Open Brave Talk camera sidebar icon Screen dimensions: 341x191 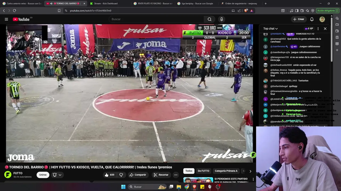[x=337, y=25]
